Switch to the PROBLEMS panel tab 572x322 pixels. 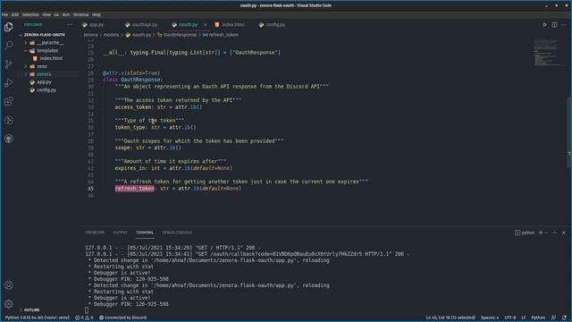tap(95, 233)
